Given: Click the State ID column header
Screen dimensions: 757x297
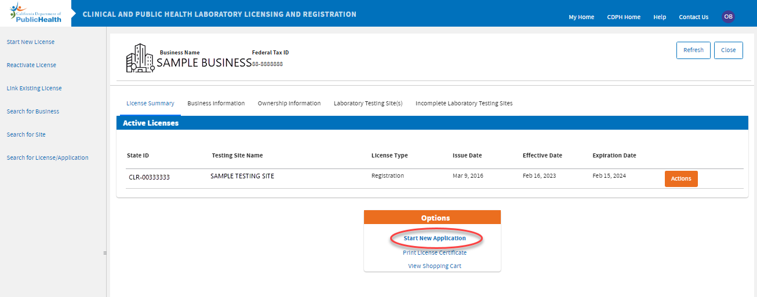Looking at the screenshot, I should 138,155.
